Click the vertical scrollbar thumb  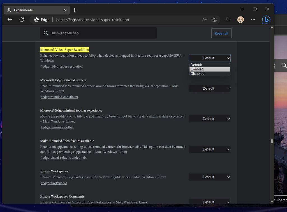point(272,141)
